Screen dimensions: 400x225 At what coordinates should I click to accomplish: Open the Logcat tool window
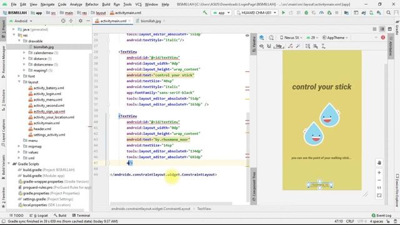39,216
